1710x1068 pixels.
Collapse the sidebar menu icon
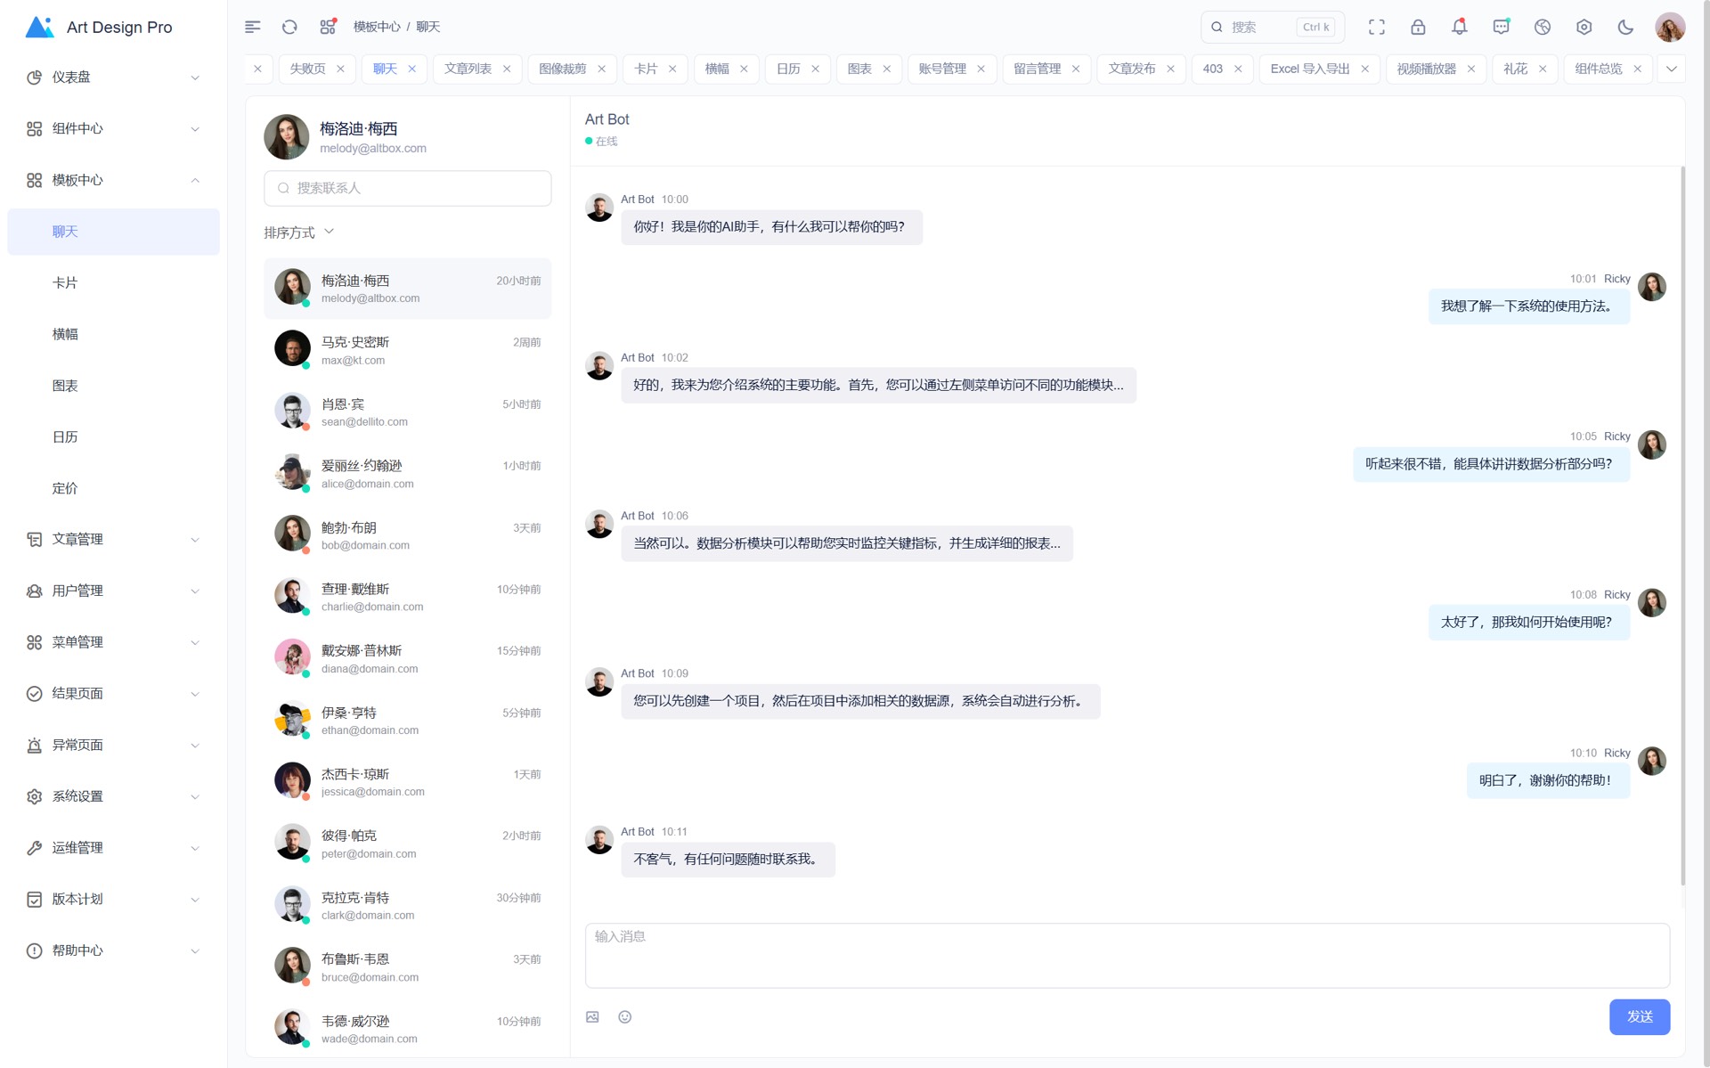click(x=253, y=27)
